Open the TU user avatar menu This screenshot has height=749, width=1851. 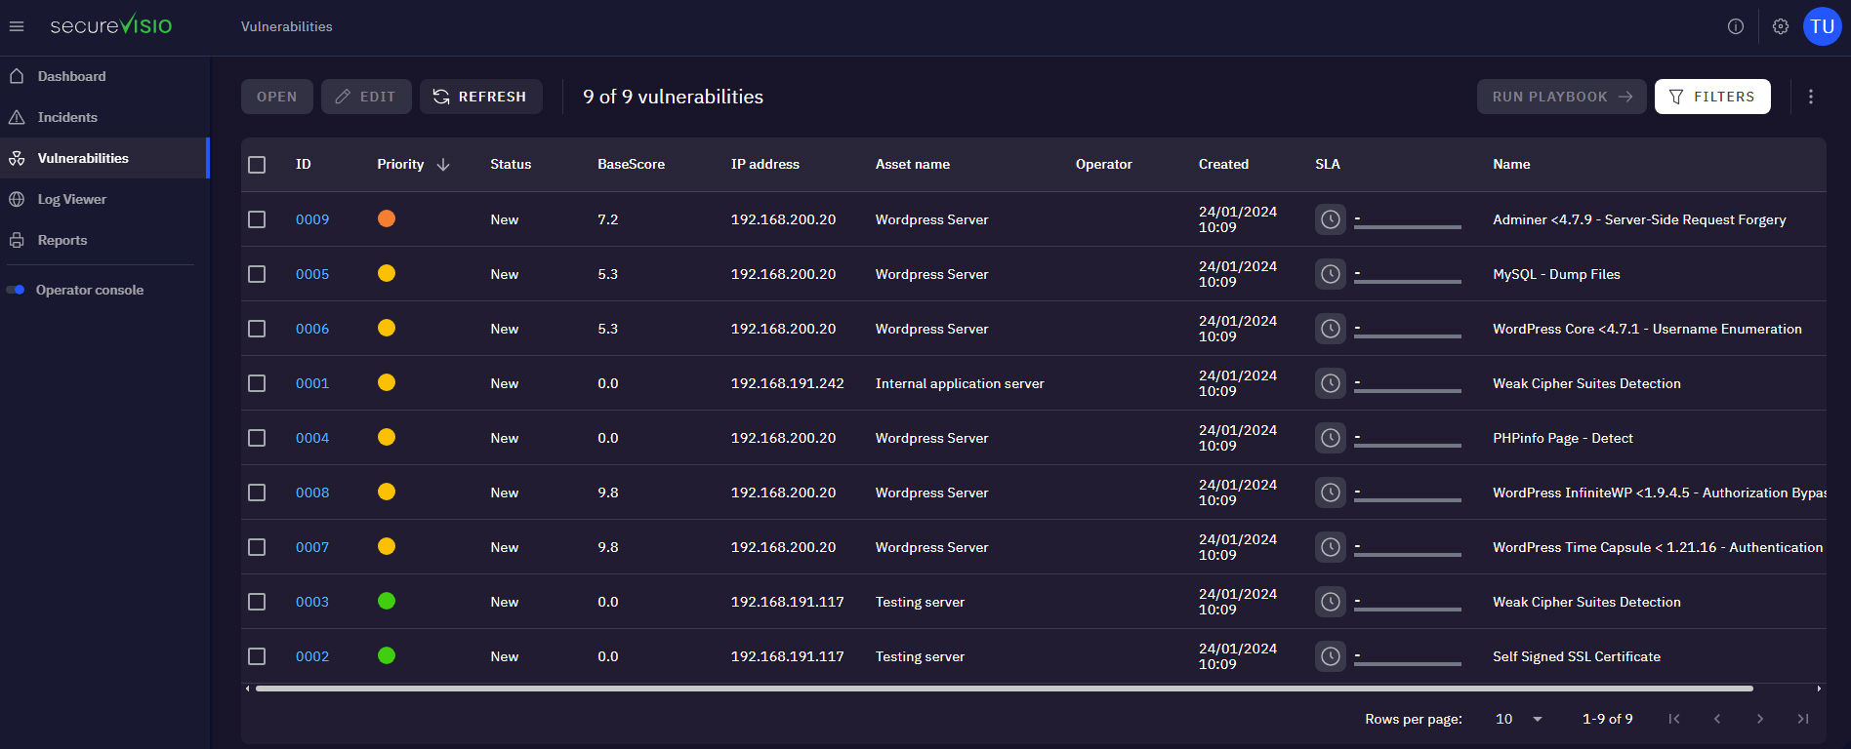tap(1823, 26)
